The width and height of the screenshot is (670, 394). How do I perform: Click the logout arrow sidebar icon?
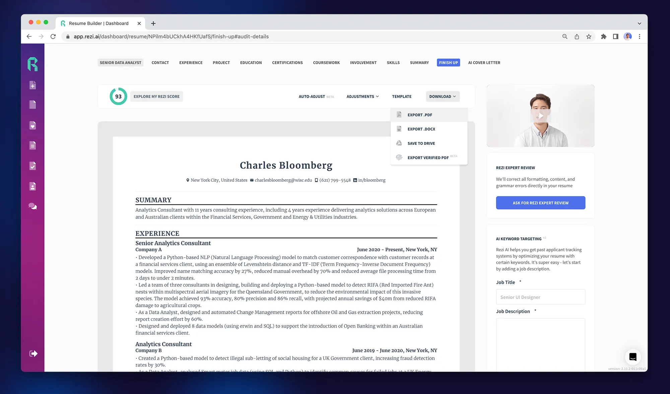click(x=33, y=354)
